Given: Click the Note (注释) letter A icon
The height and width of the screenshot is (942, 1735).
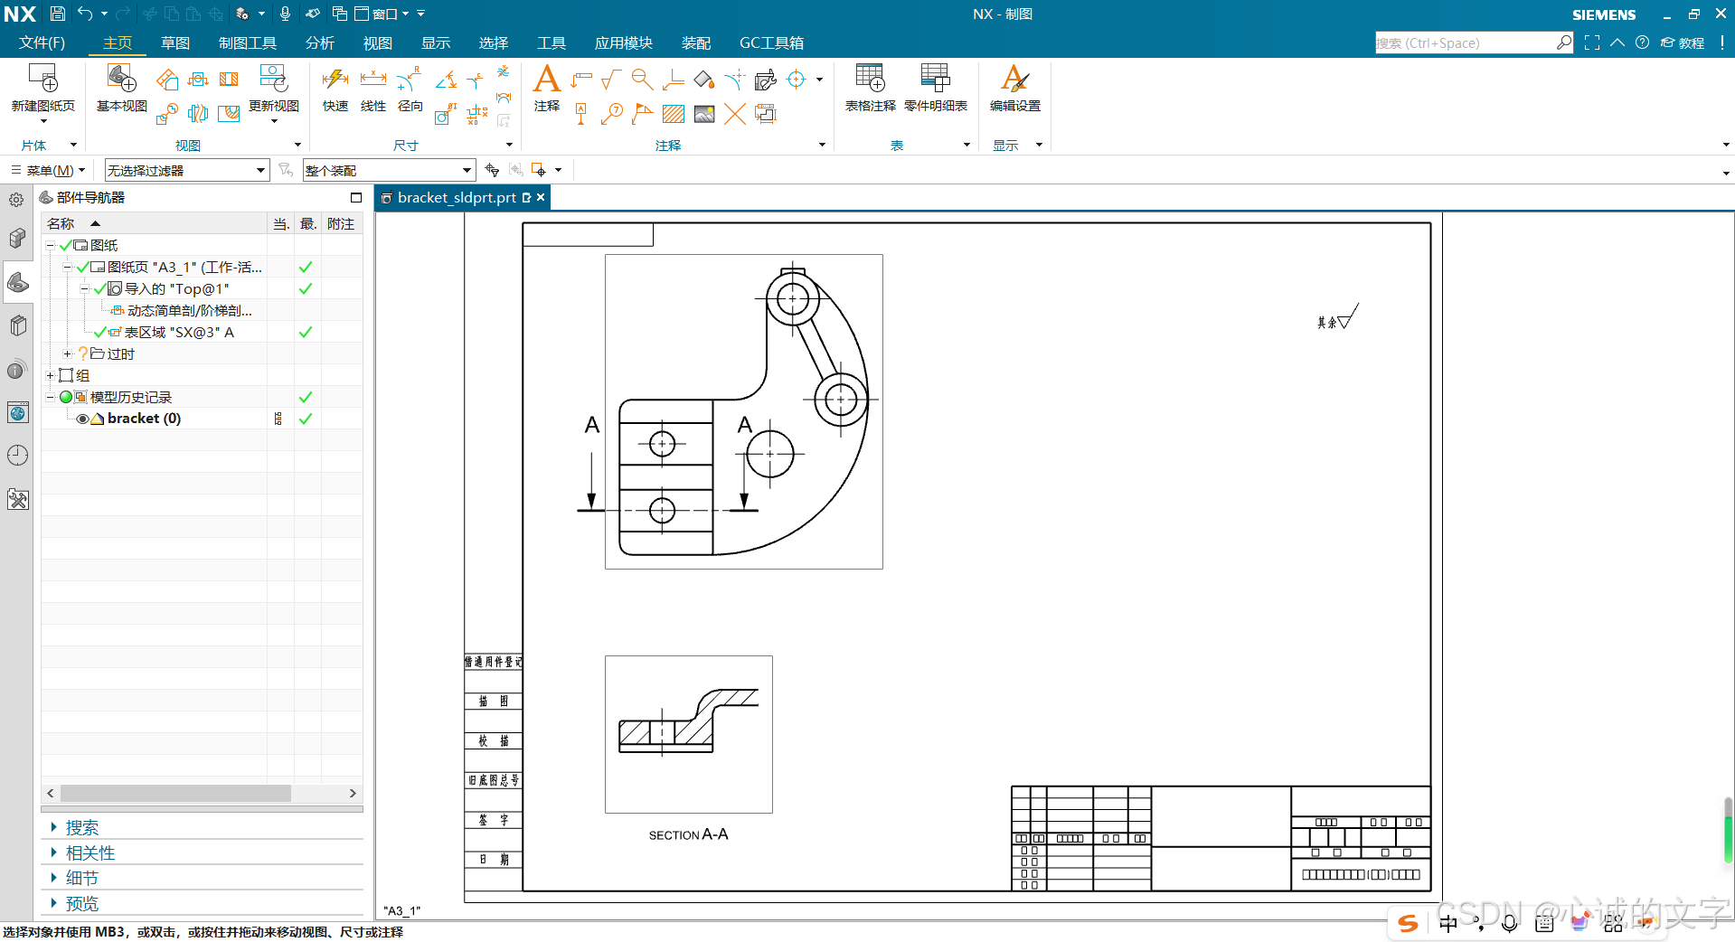Looking at the screenshot, I should tap(547, 79).
